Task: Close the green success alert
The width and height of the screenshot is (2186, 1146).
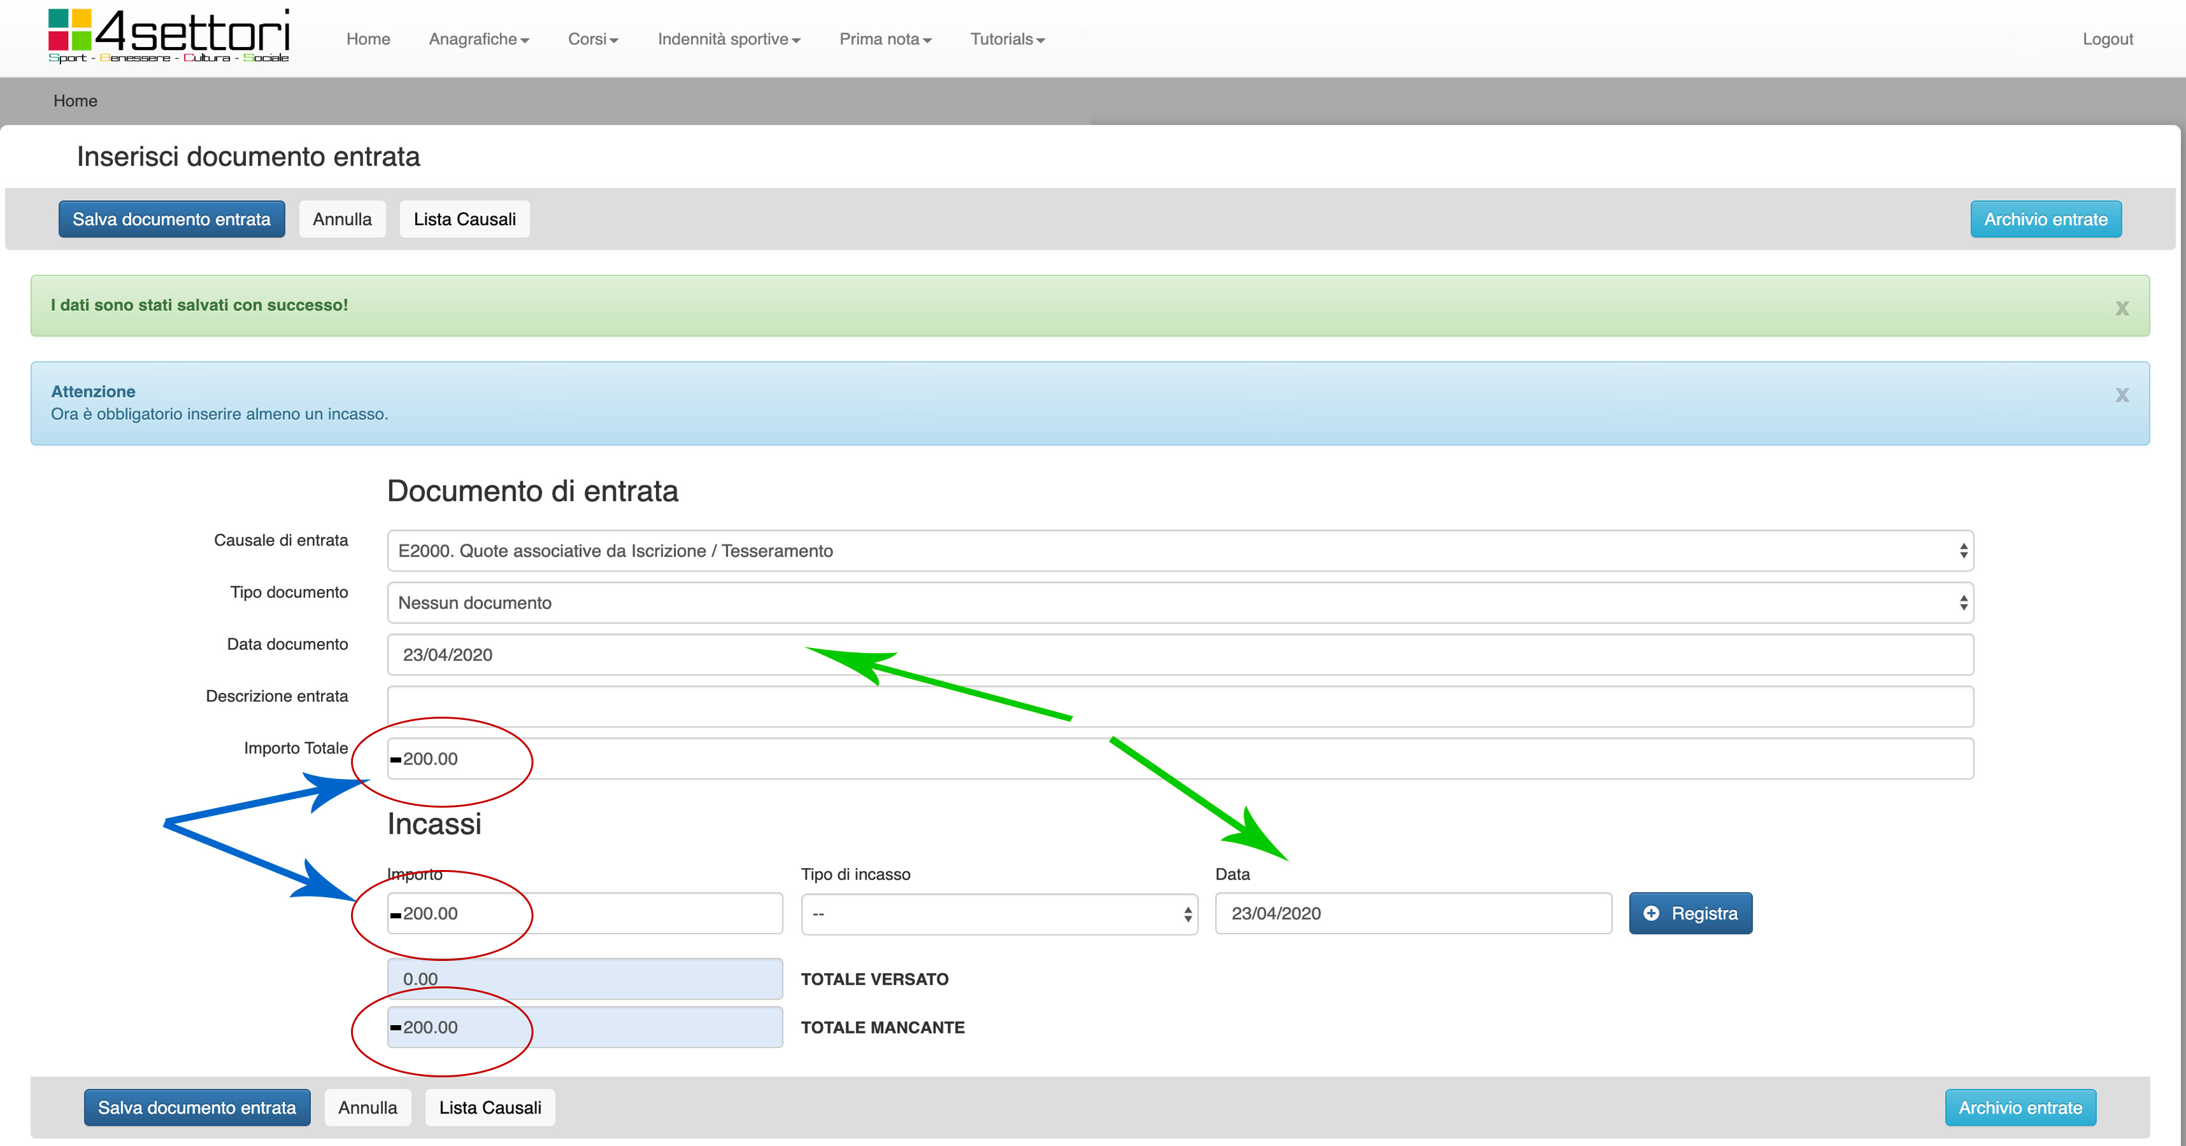Action: pos(2122,308)
